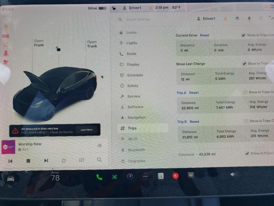Toggle Current Drive Show in Trips Card
The width and height of the screenshot is (274, 206).
pos(243,35)
